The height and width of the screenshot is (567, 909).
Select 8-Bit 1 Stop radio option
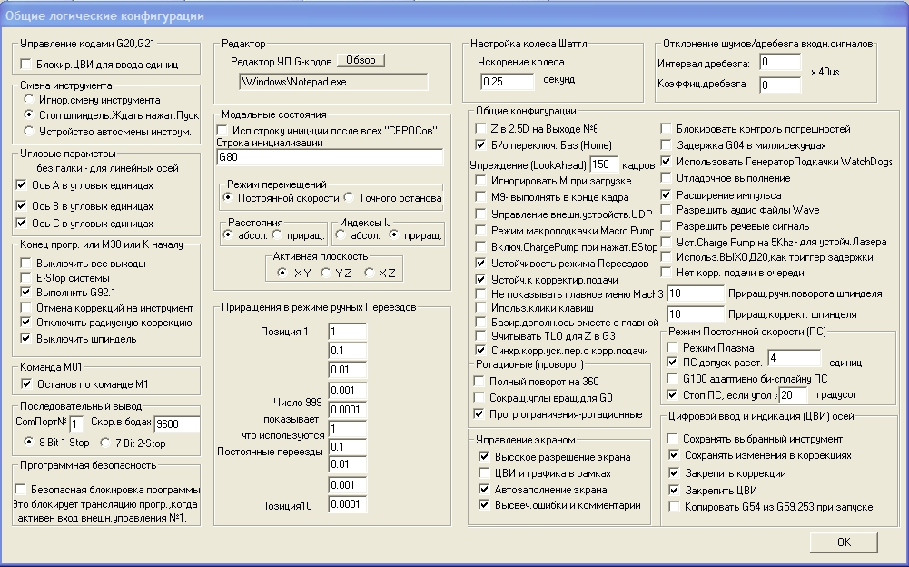coord(29,443)
